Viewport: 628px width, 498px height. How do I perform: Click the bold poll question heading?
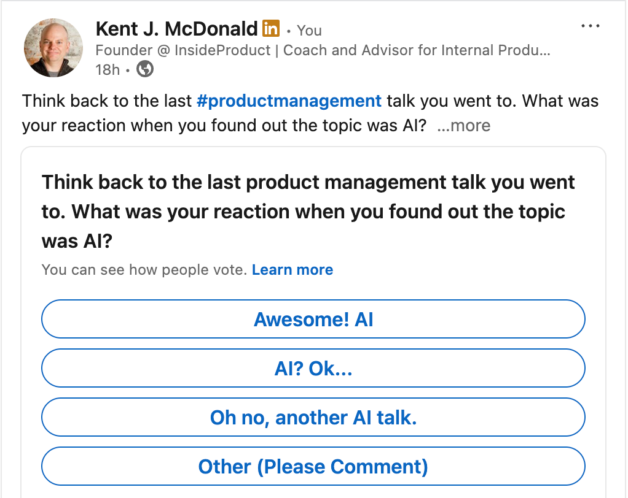pos(307,212)
